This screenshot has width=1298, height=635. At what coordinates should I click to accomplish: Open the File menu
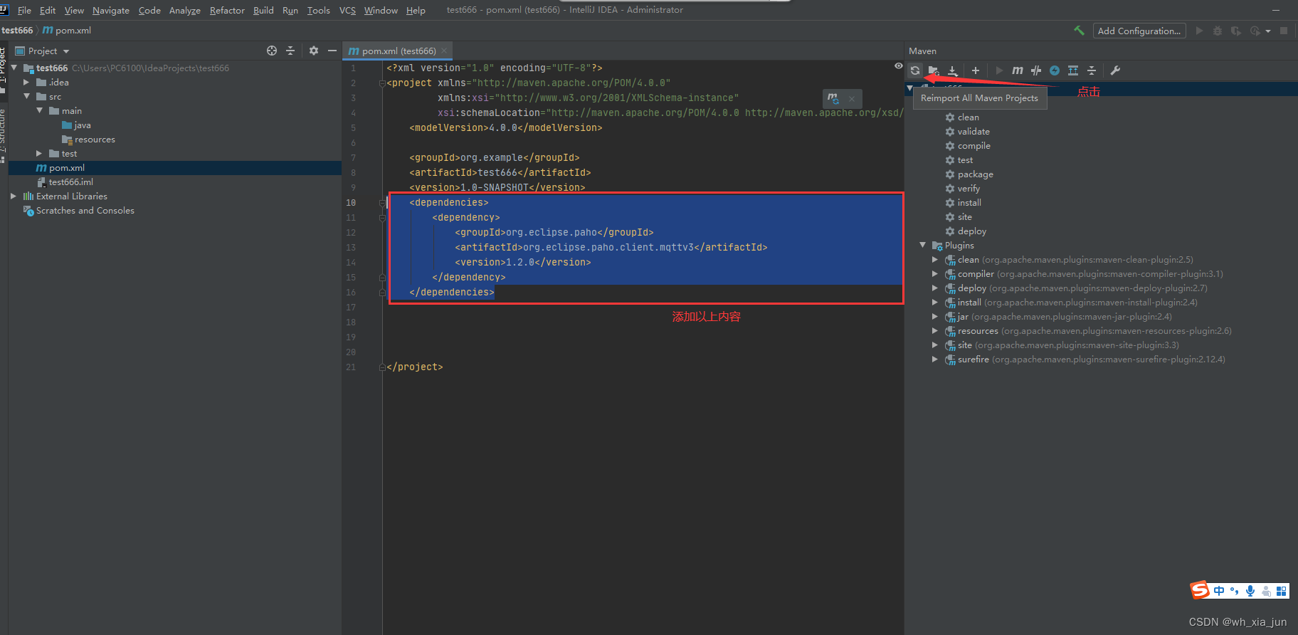coord(24,10)
